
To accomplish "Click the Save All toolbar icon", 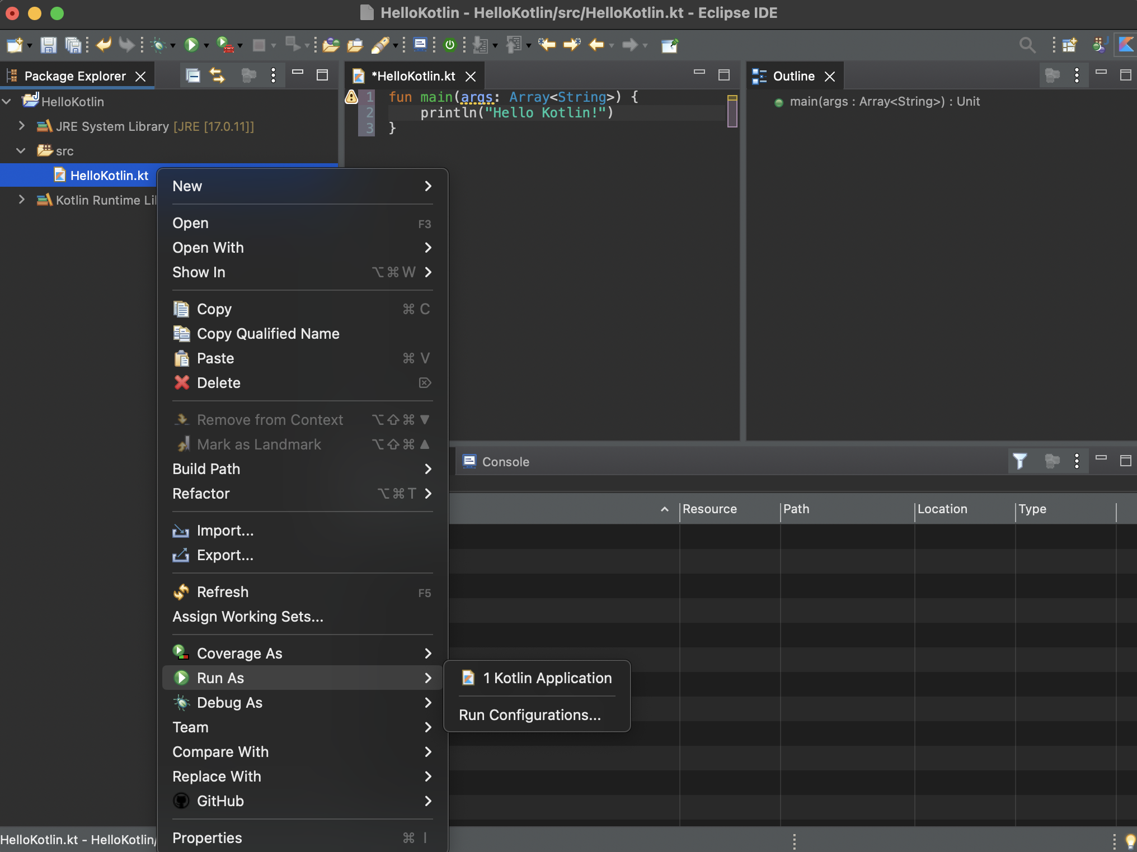I will pos(73,45).
